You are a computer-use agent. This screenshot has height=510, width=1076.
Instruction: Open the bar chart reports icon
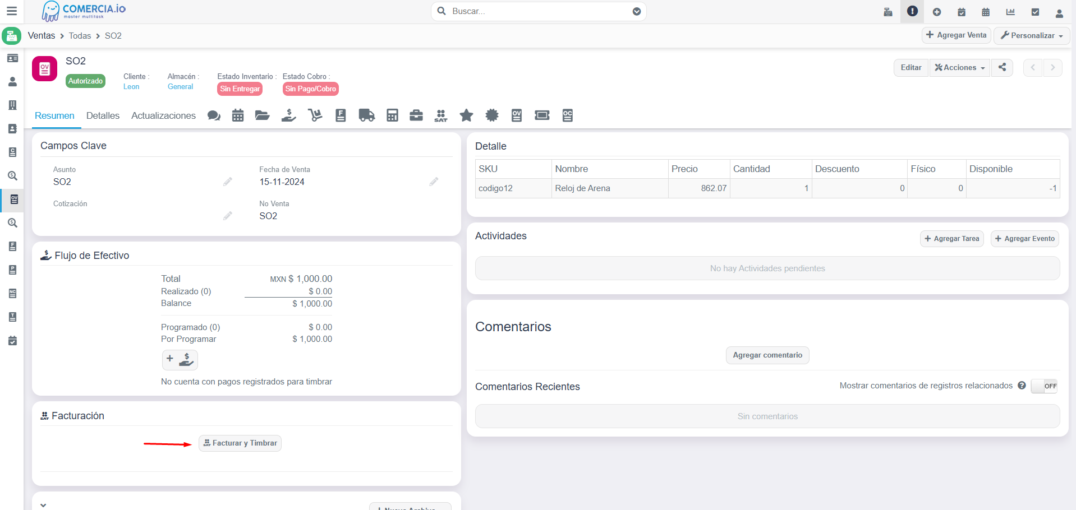click(x=1010, y=12)
